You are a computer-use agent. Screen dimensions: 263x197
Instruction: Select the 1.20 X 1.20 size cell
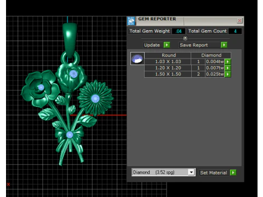pyautogui.click(x=168, y=68)
